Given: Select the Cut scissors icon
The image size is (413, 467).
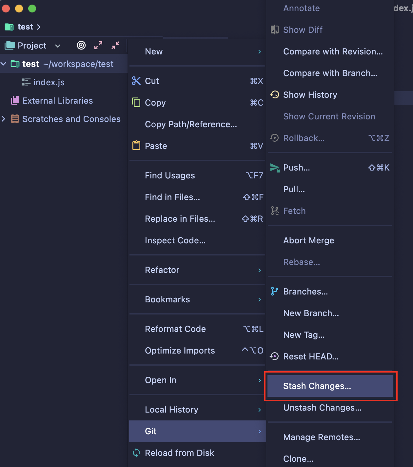Looking at the screenshot, I should pos(136,81).
